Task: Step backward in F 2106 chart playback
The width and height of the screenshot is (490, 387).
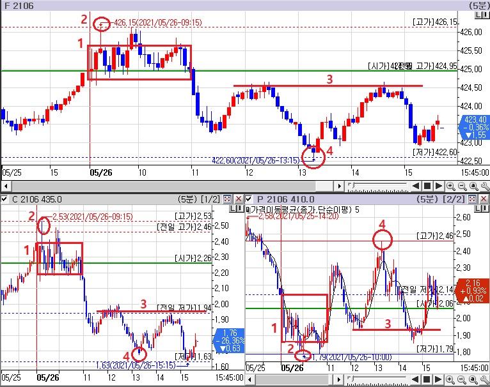Action: click(416, 186)
